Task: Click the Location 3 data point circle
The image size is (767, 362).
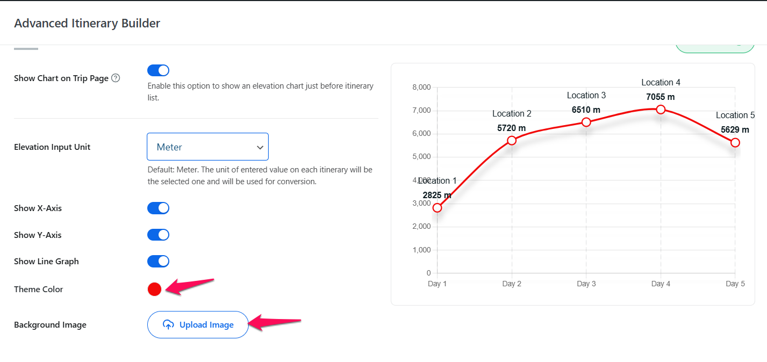Action: coord(586,122)
